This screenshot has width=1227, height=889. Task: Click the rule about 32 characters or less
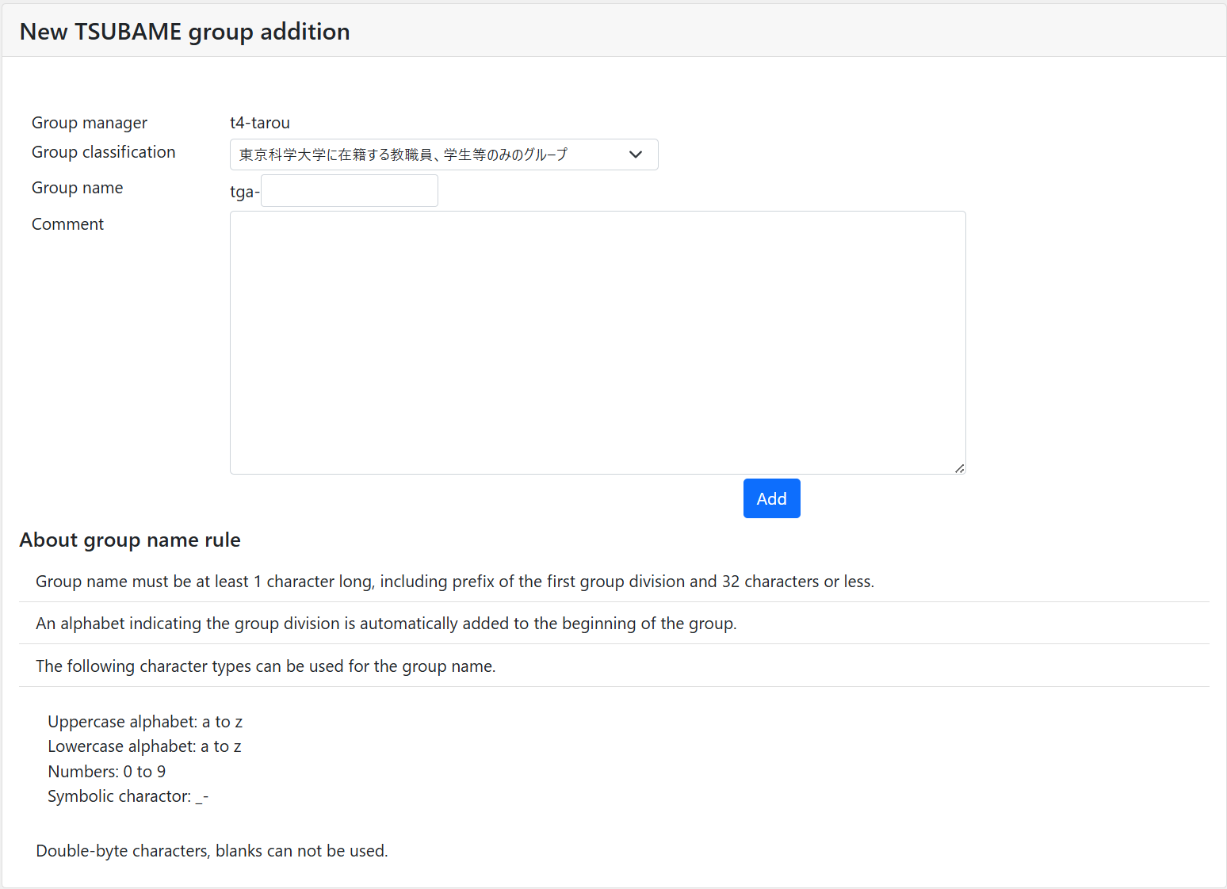454,582
